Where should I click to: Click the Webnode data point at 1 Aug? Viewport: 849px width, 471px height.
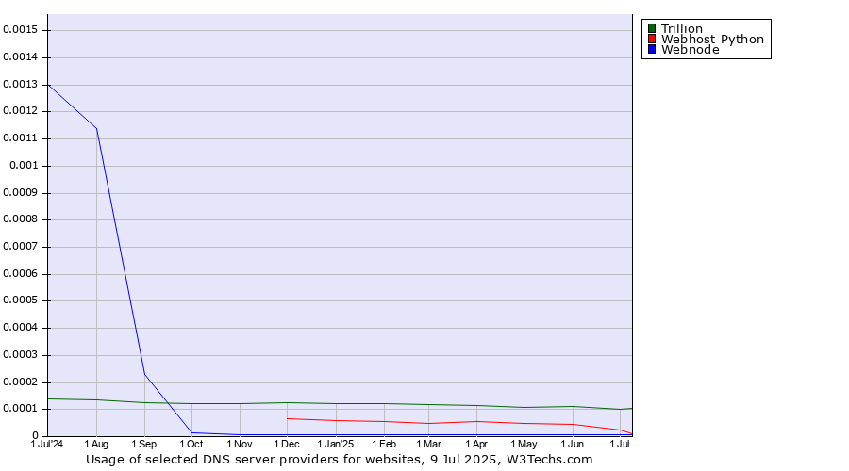click(x=96, y=129)
